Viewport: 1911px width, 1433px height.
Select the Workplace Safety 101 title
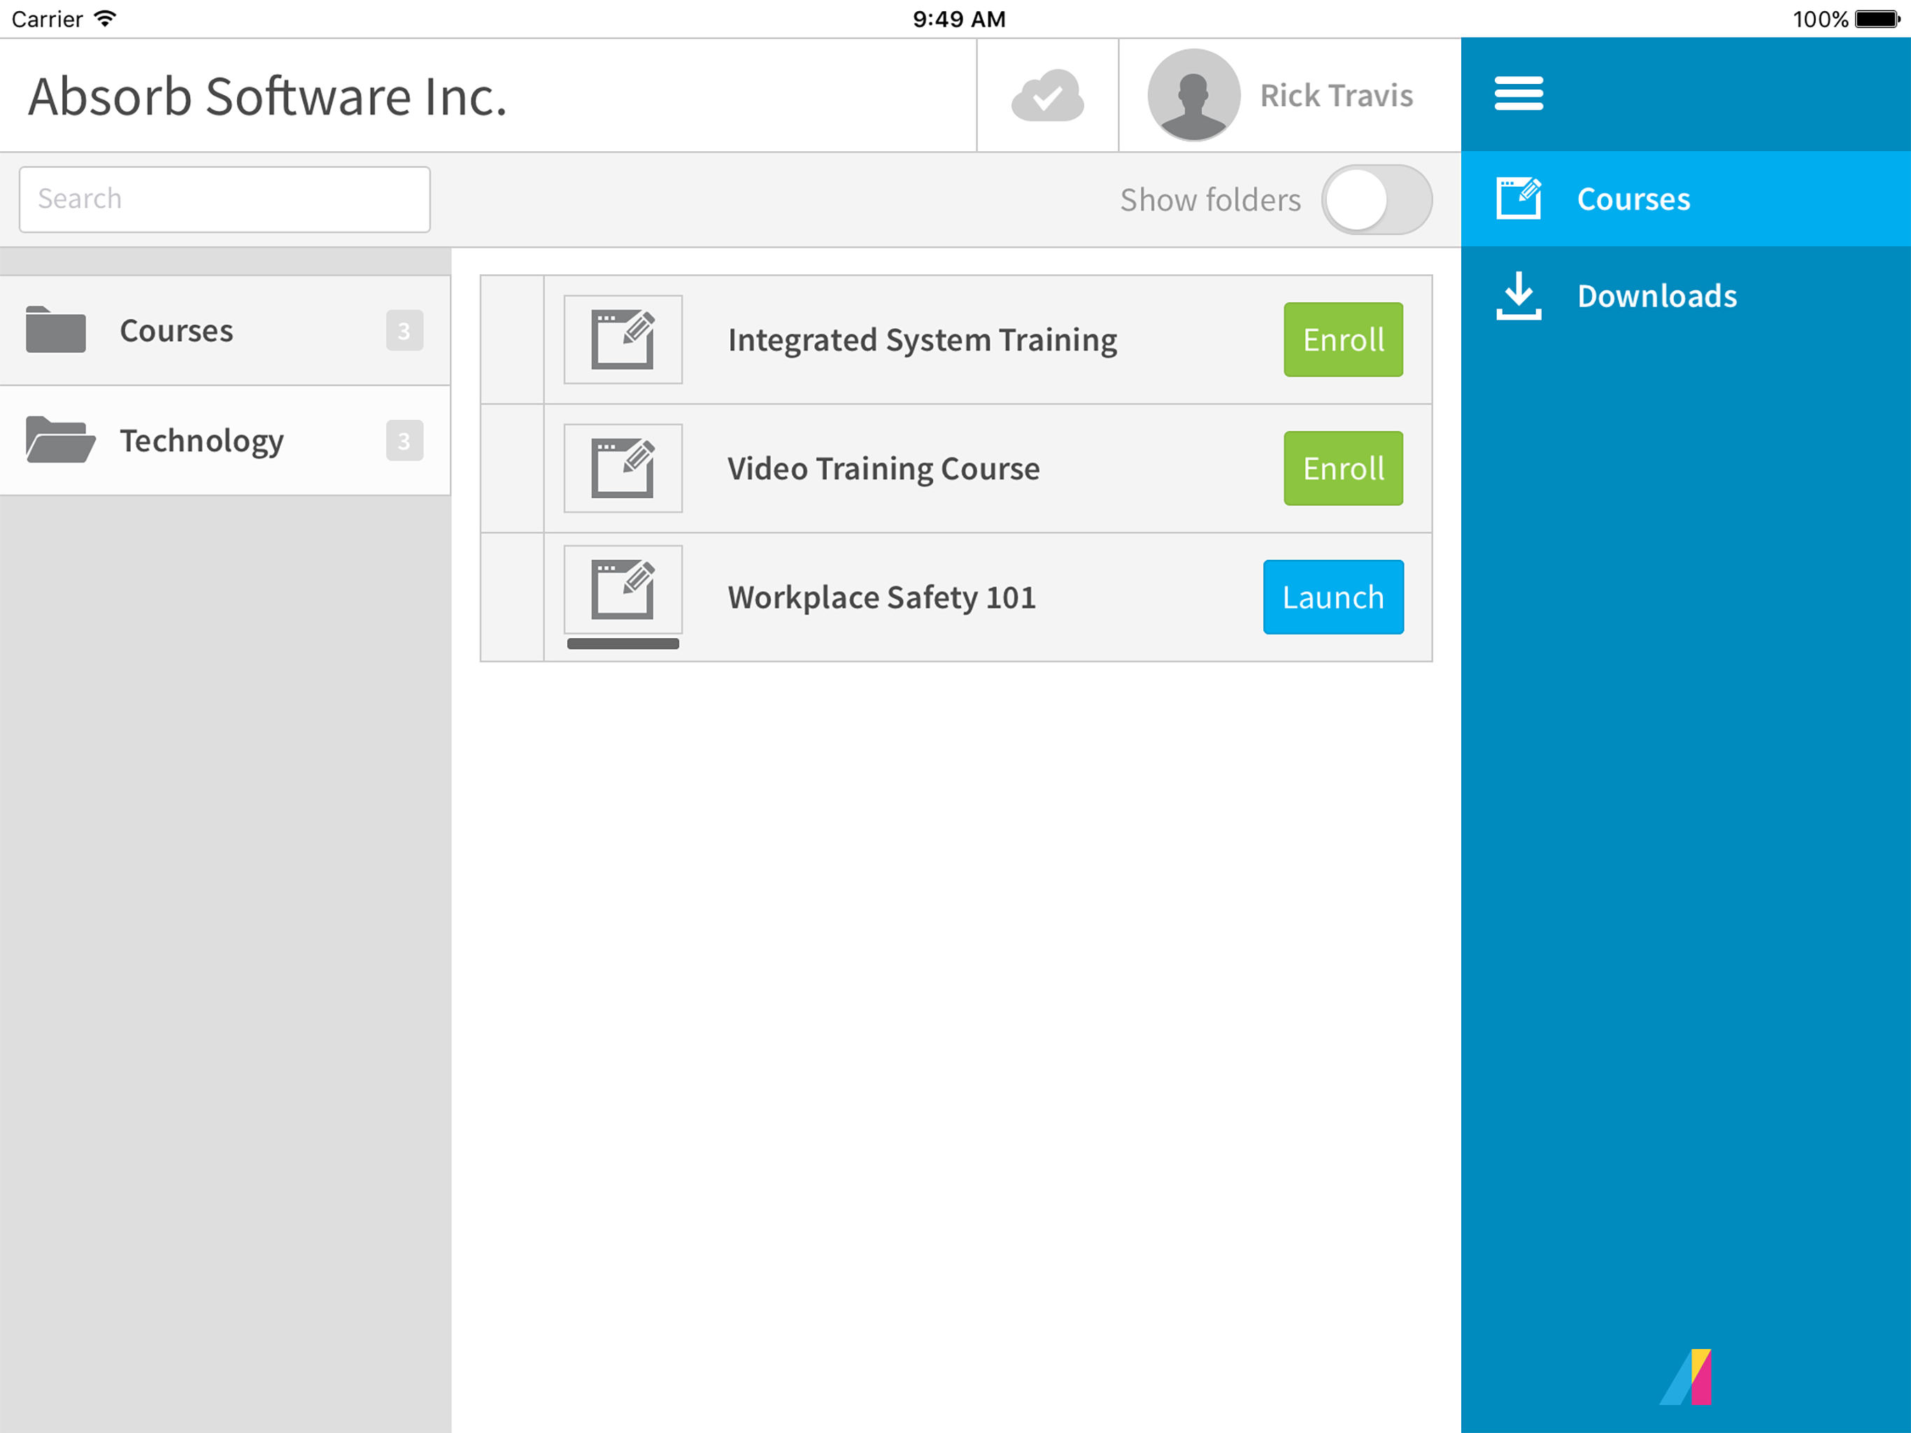coord(882,598)
